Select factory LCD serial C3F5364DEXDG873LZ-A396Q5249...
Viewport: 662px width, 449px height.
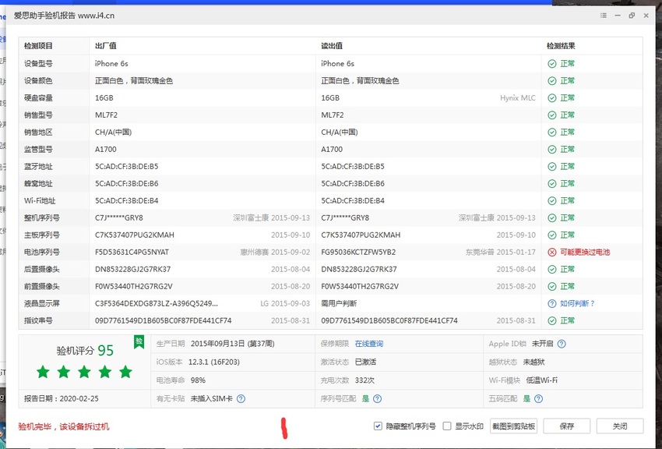click(157, 304)
